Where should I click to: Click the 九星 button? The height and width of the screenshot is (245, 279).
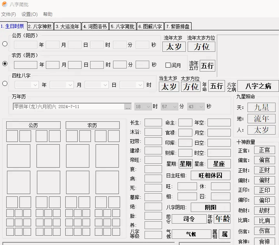tap(261, 107)
